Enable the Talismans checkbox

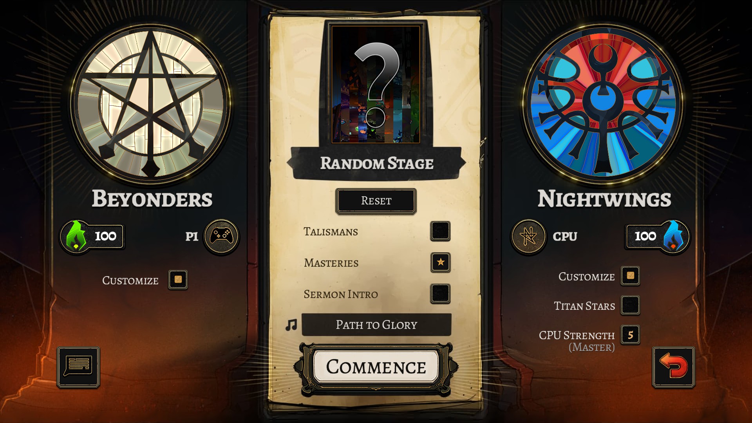click(x=440, y=231)
